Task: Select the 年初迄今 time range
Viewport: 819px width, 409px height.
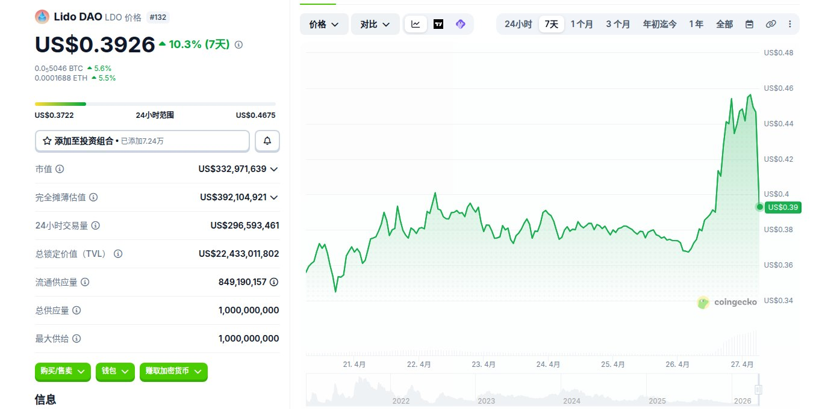Action: [659, 24]
